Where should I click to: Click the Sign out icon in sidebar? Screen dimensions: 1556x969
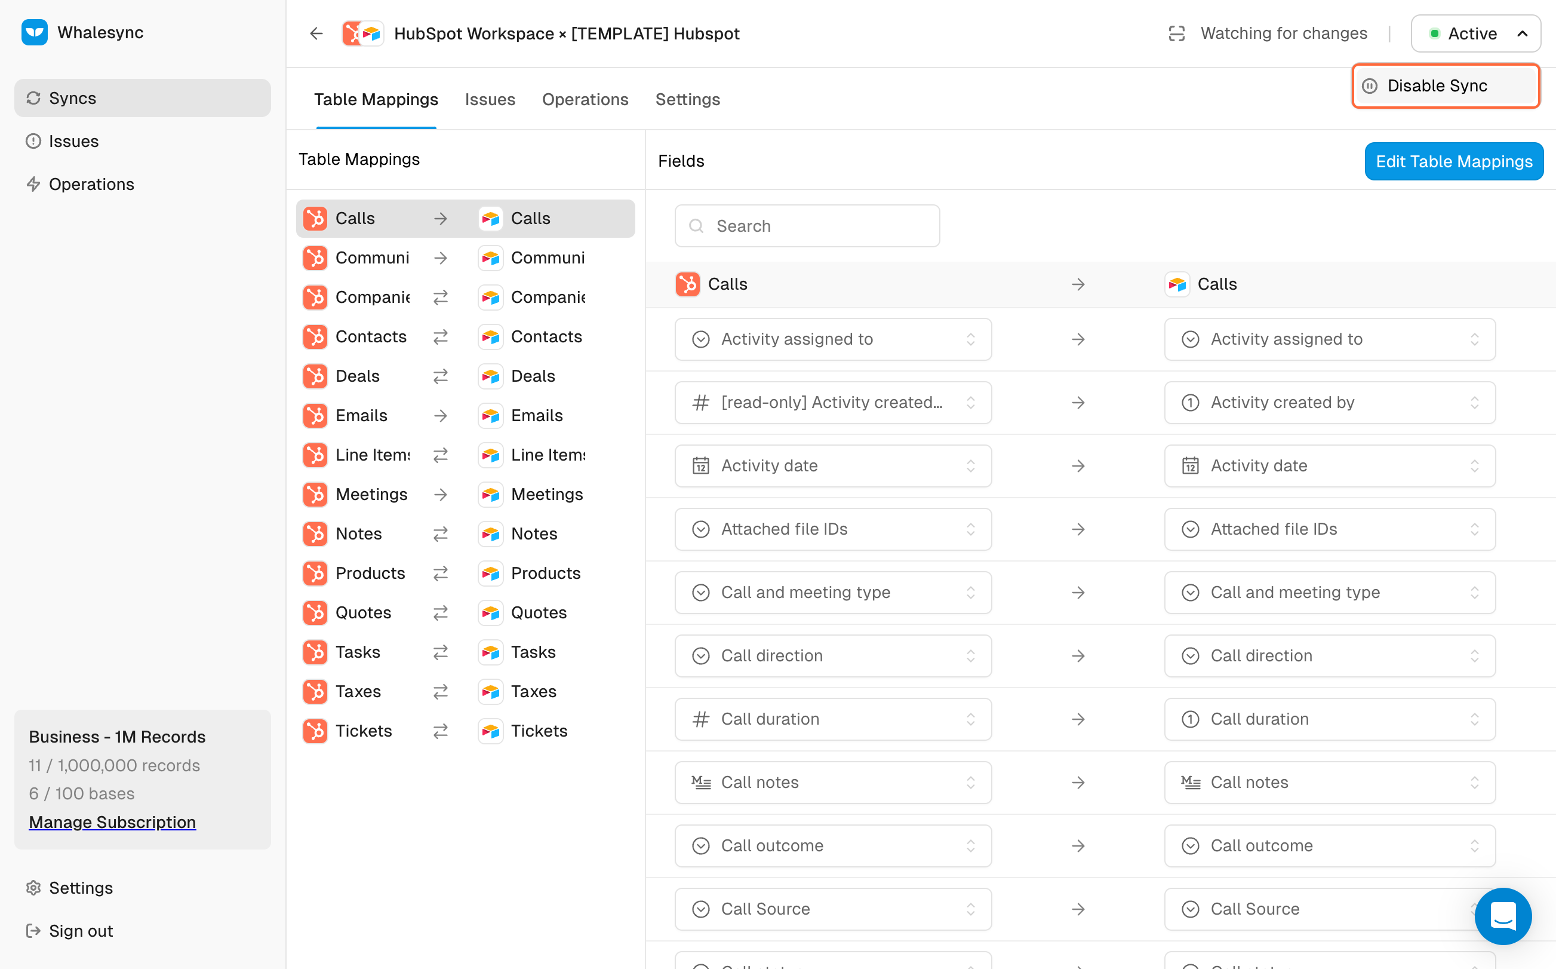(x=33, y=931)
